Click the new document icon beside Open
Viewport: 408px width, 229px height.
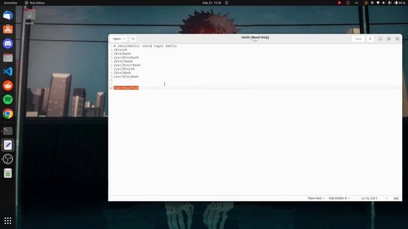(x=133, y=39)
